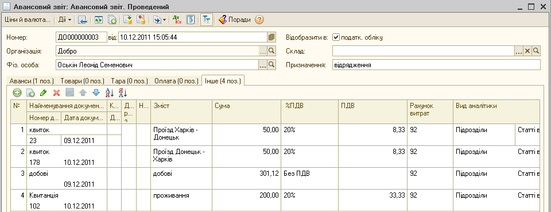551x212 pixels.
Task: Click the Фіз. особа field Оськін Леонід Семенович
Action: (x=157, y=65)
